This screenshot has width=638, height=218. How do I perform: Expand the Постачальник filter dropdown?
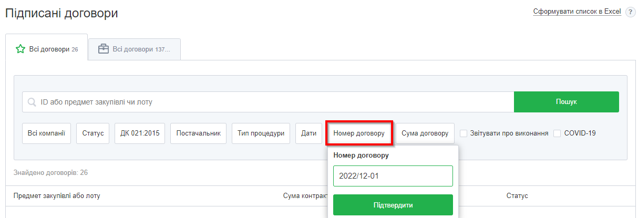pyautogui.click(x=198, y=133)
